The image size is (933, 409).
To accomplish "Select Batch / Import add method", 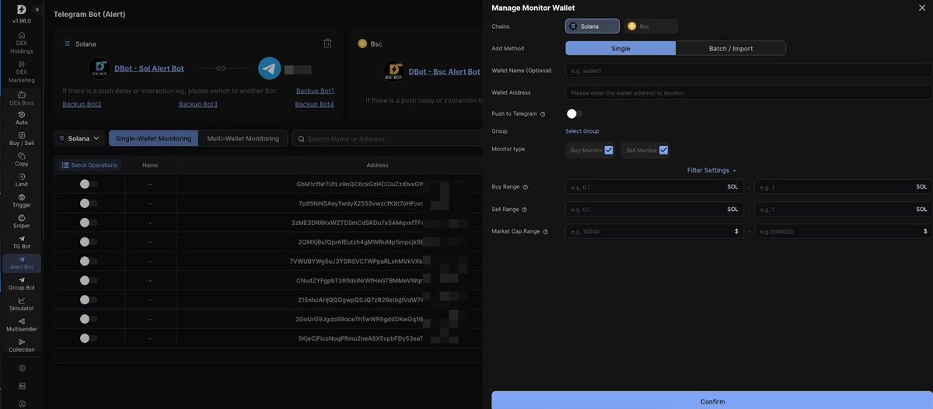I will [x=731, y=48].
